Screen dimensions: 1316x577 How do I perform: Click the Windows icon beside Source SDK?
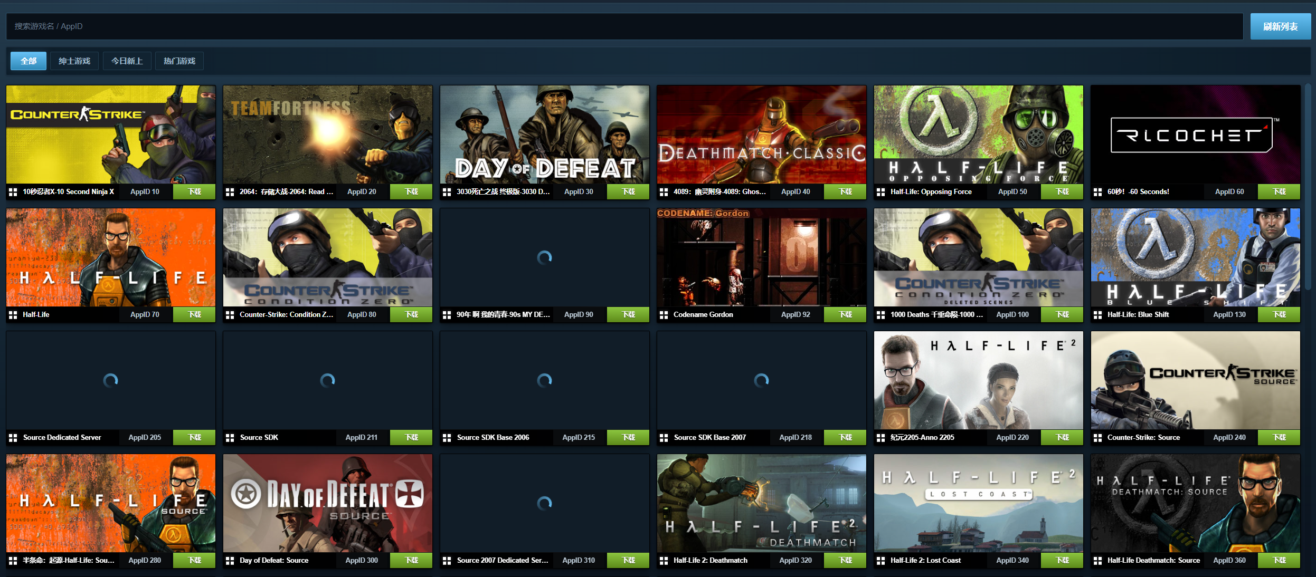tap(230, 438)
